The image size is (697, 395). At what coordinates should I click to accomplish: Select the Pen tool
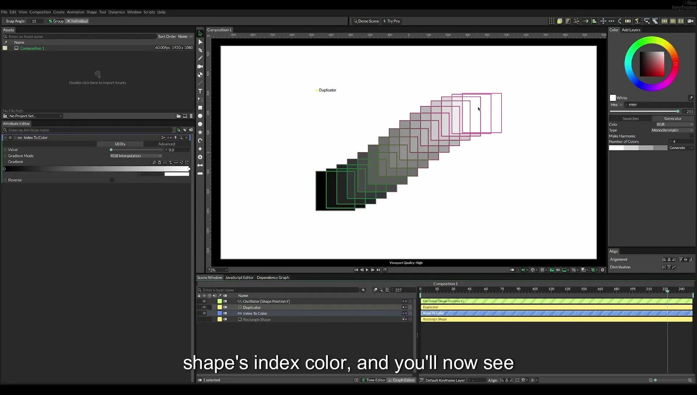pyautogui.click(x=200, y=50)
